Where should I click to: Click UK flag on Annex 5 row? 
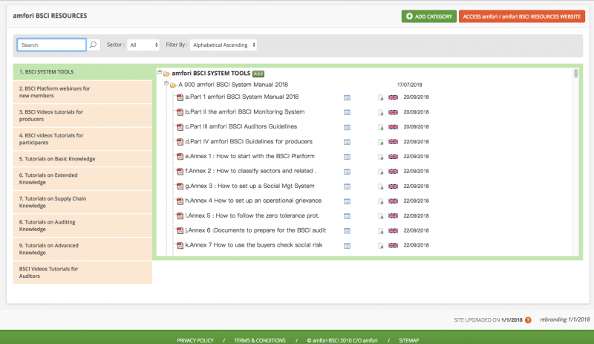point(393,215)
